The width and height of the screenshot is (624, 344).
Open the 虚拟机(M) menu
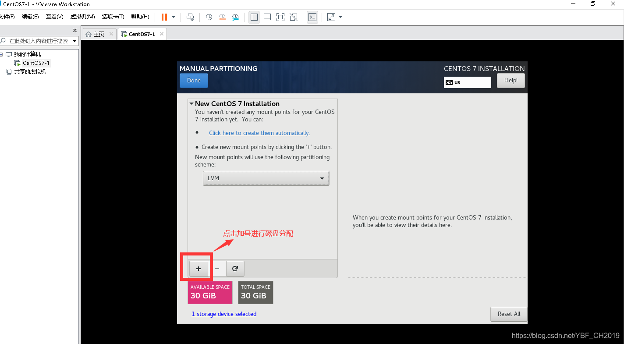pyautogui.click(x=82, y=17)
